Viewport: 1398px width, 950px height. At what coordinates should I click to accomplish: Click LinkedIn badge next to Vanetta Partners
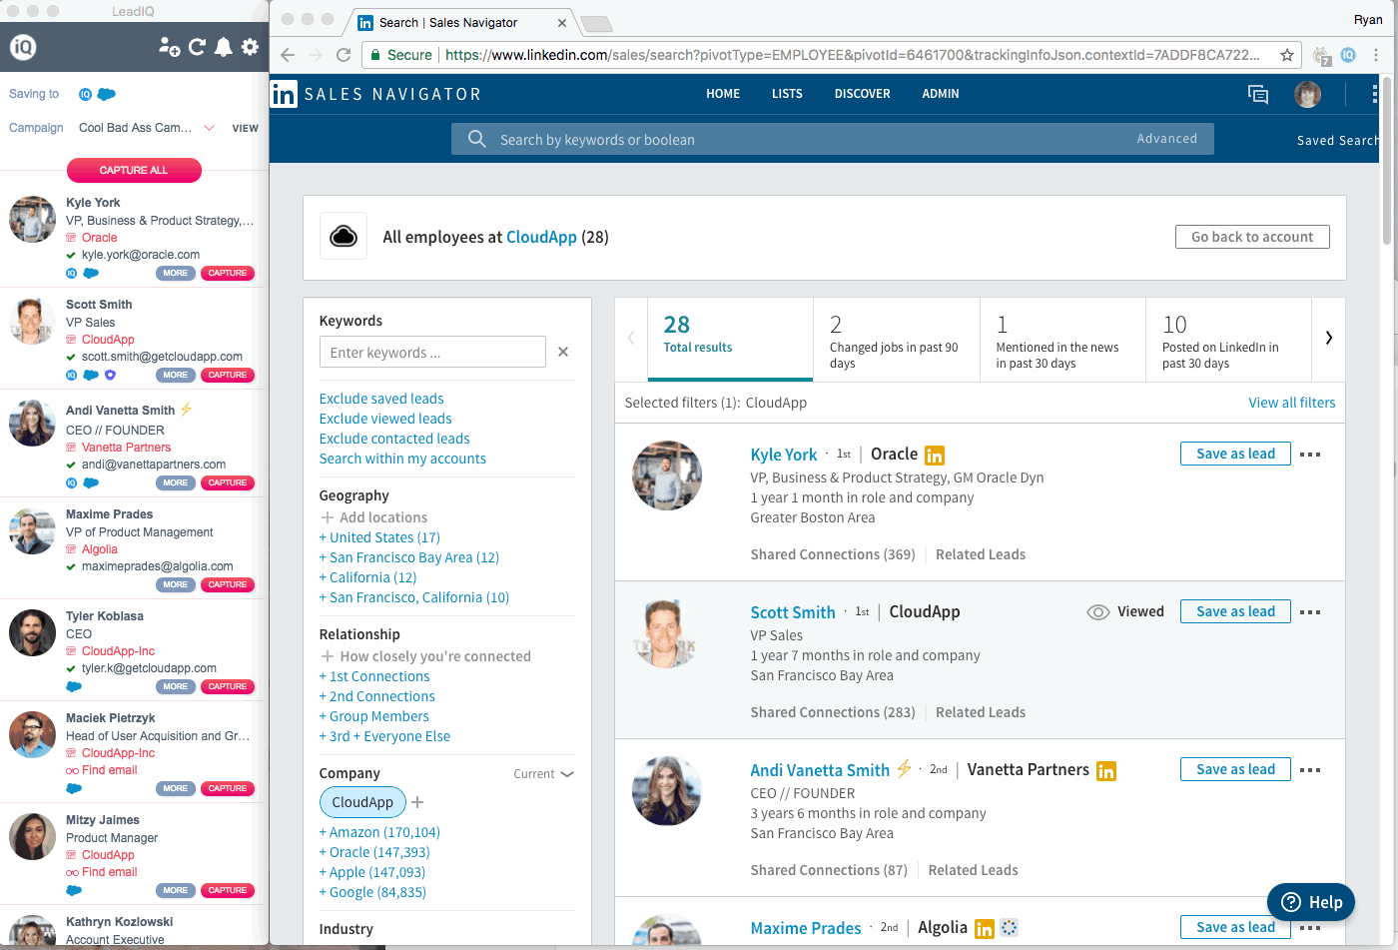pyautogui.click(x=1106, y=771)
